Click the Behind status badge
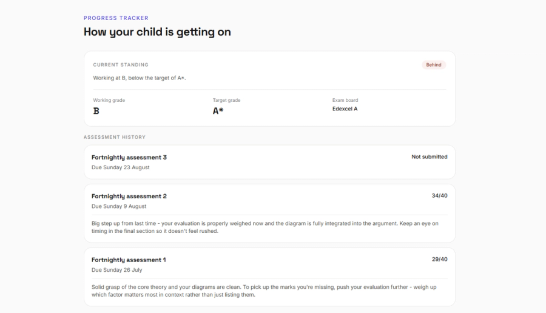 pyautogui.click(x=434, y=65)
